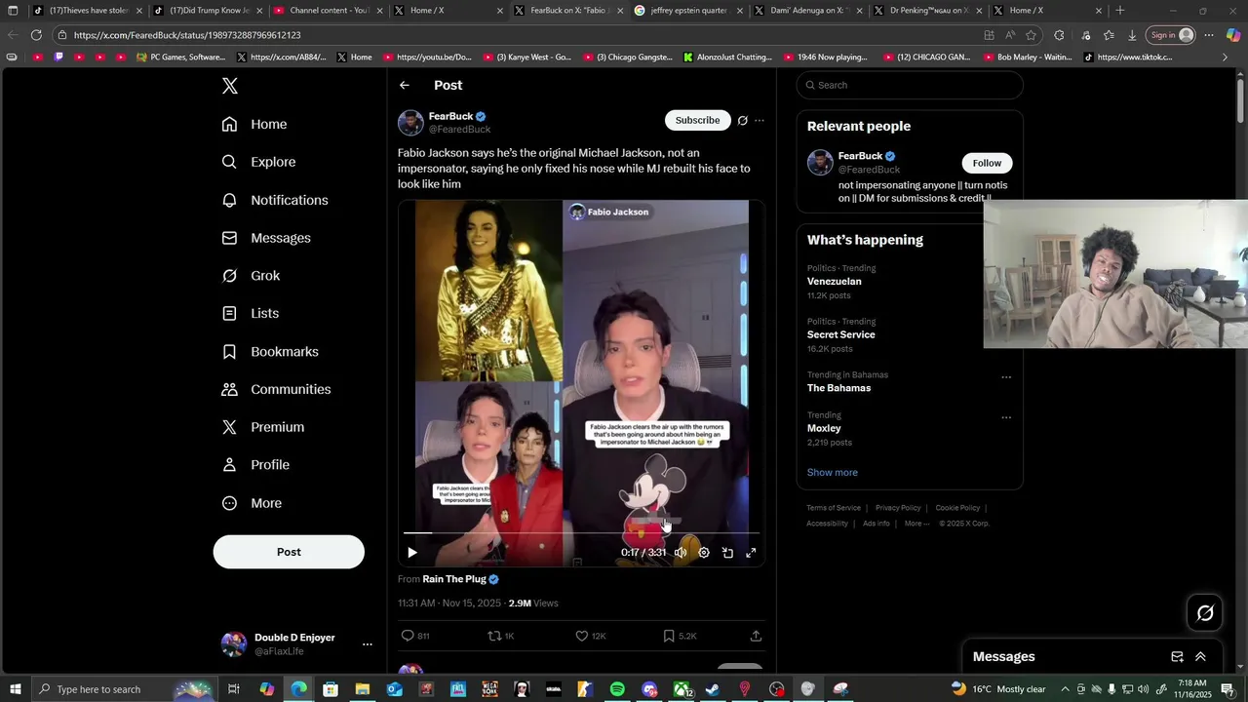Play the video

tap(411, 553)
